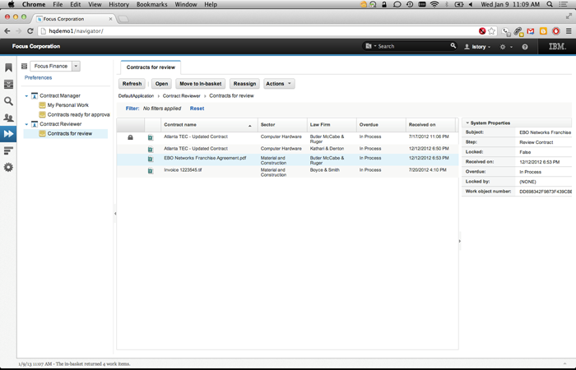Image resolution: width=576 pixels, height=370 pixels.
Task: Collapse the Contract Manager tree node
Action: click(x=26, y=96)
